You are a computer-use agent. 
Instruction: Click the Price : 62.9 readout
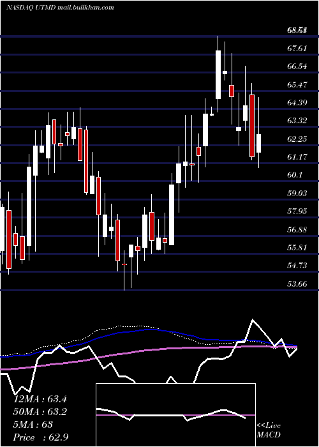click(40, 437)
